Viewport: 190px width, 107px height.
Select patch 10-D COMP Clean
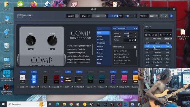point(158,53)
